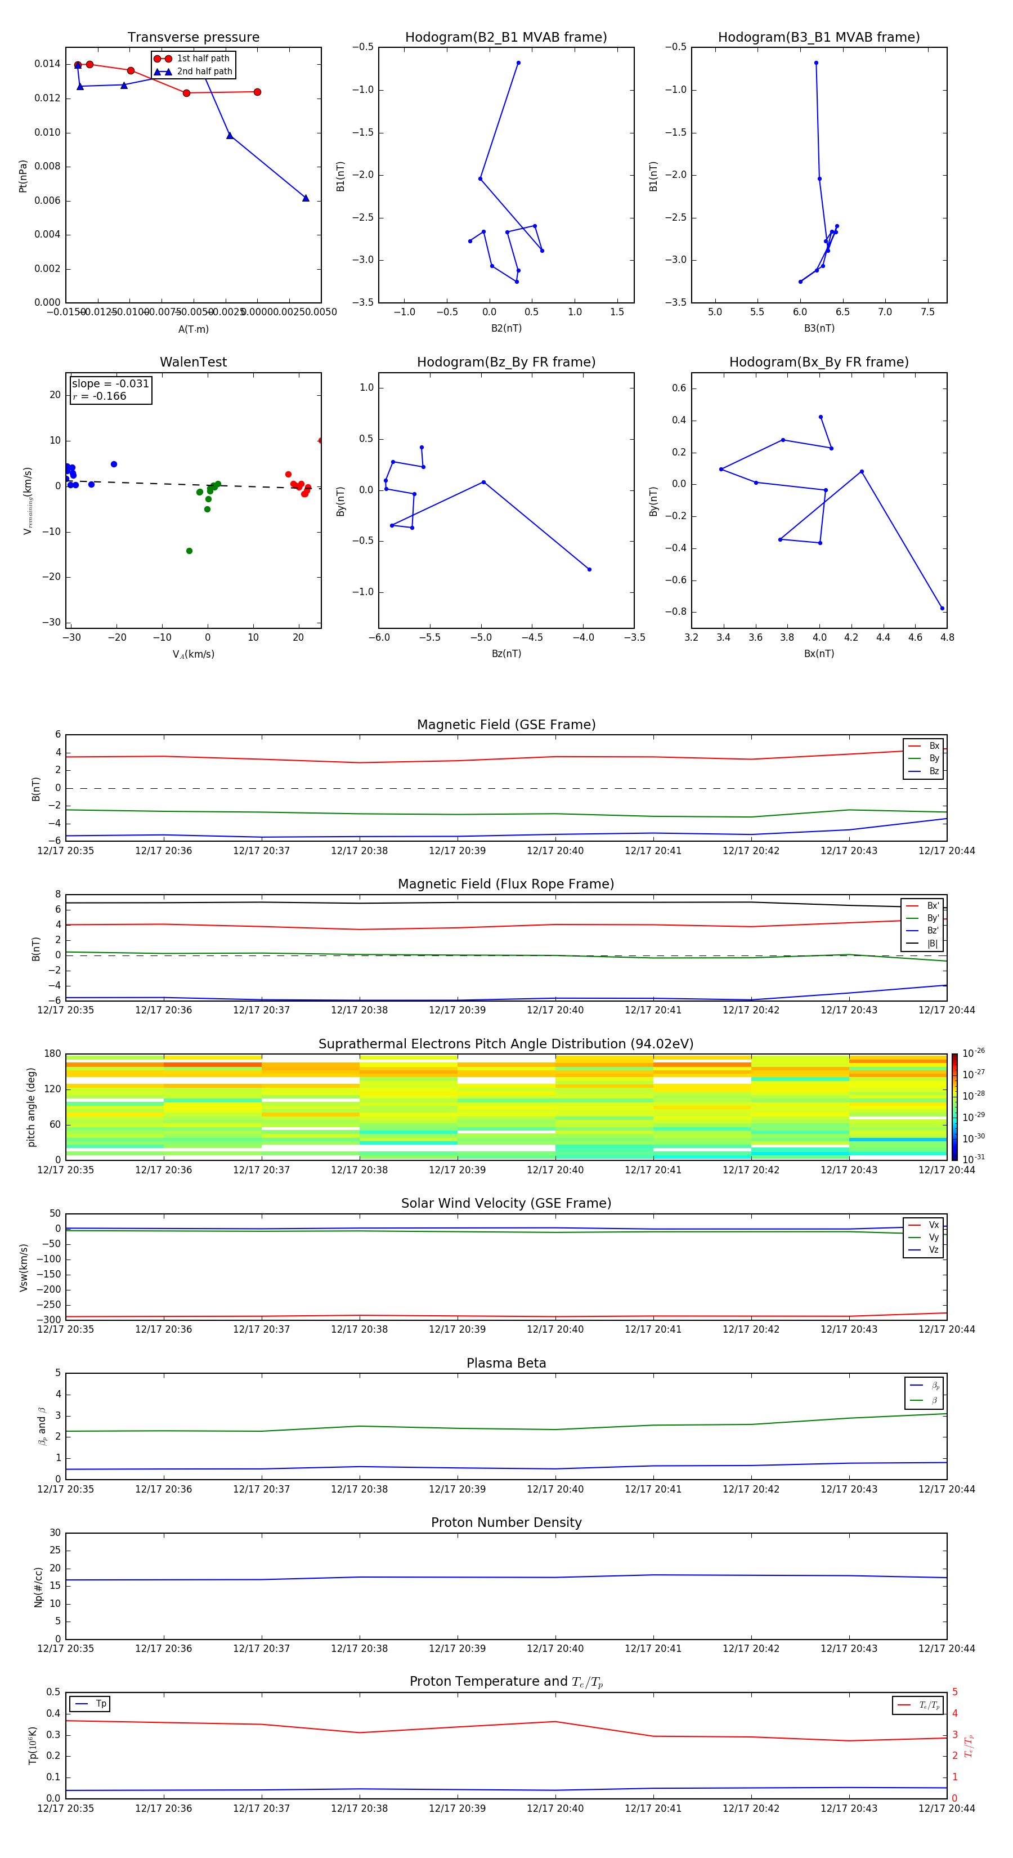Click the 'Solar Wind Velocity (GSE Frame)' title
The width and height of the screenshot is (1013, 1858).
pos(506,1203)
